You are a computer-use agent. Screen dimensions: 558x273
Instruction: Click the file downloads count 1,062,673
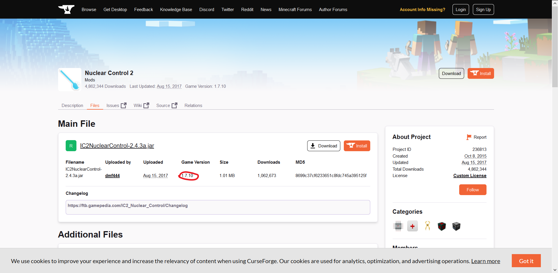click(x=267, y=176)
